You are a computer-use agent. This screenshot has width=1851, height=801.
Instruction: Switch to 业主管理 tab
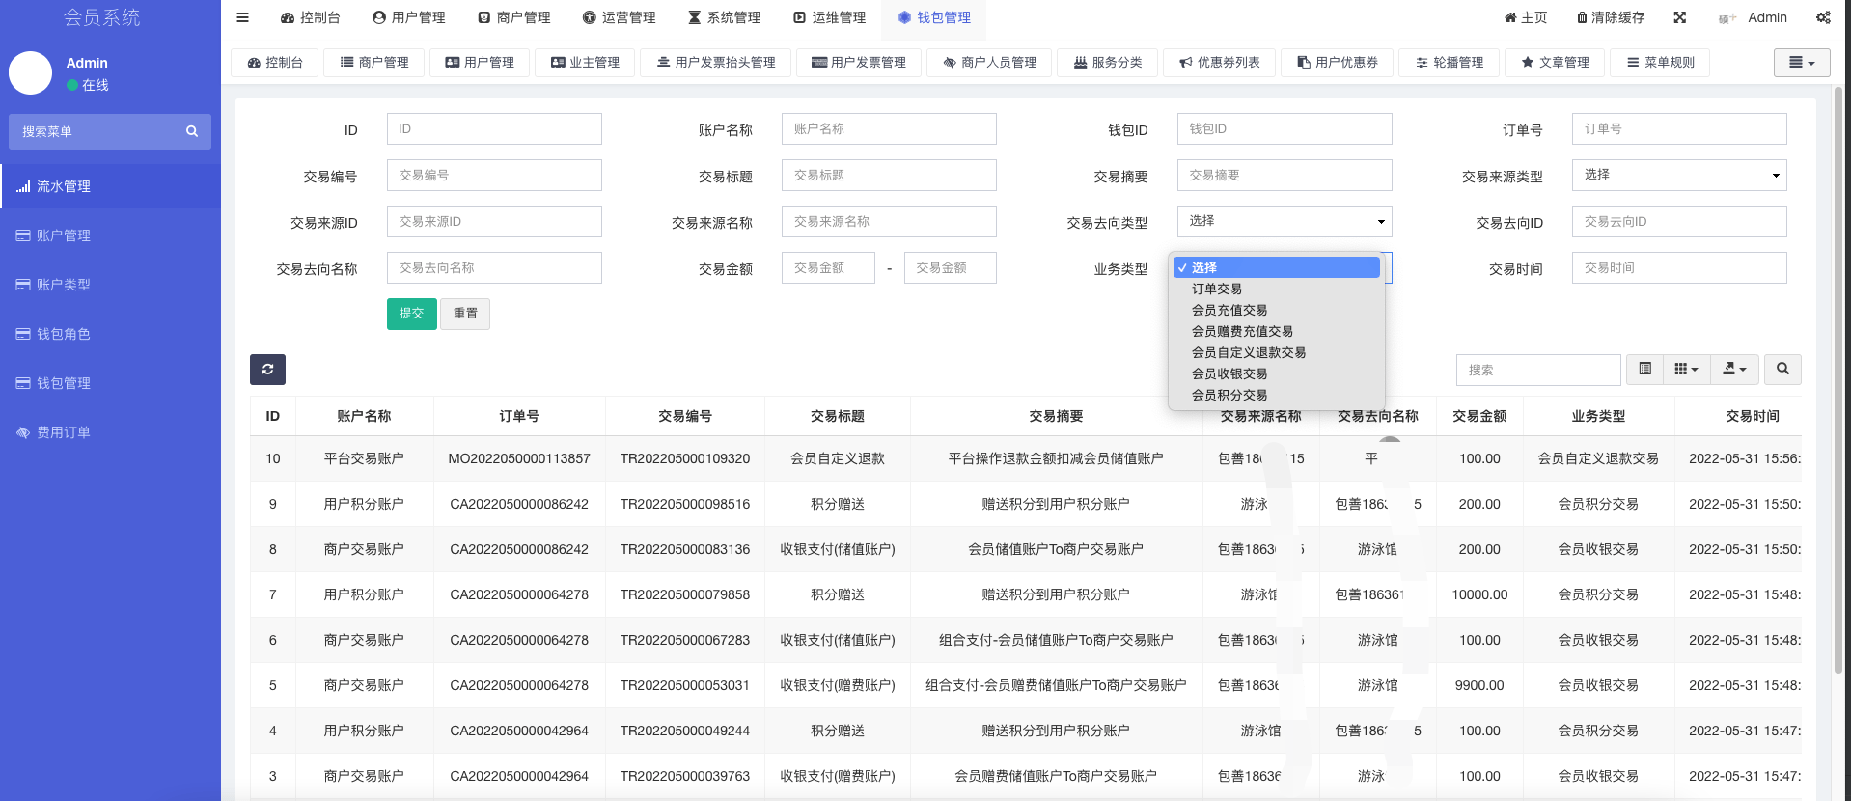(x=585, y=63)
